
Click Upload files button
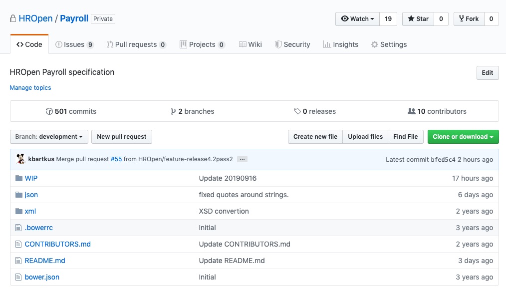point(365,137)
